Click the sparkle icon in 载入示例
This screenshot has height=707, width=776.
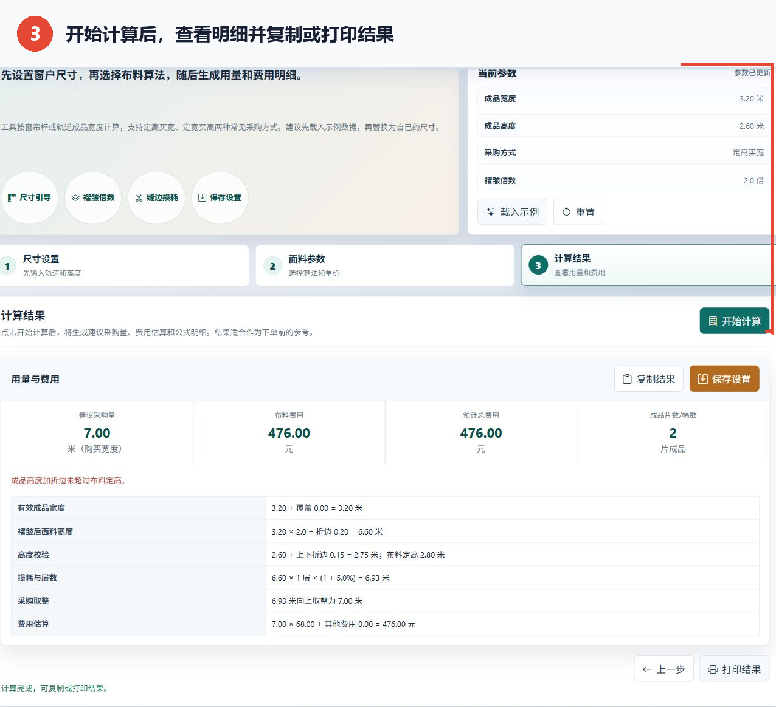click(491, 212)
